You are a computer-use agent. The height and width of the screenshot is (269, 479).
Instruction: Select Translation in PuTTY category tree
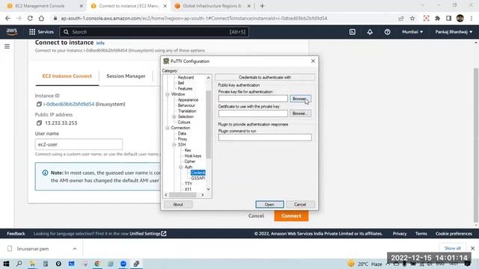pyautogui.click(x=187, y=111)
